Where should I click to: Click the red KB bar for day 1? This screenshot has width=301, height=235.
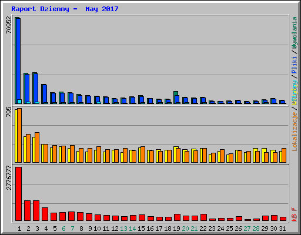tap(18, 194)
